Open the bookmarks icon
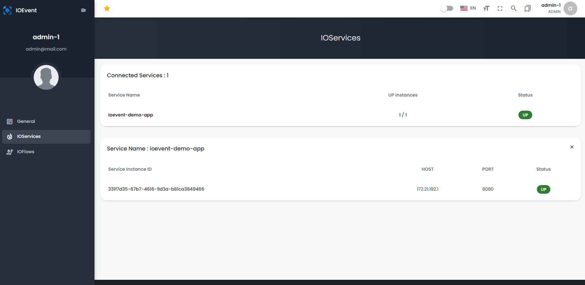 (x=527, y=8)
